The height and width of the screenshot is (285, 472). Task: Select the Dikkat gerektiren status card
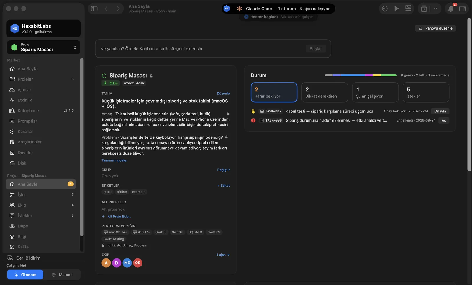tap(325, 92)
